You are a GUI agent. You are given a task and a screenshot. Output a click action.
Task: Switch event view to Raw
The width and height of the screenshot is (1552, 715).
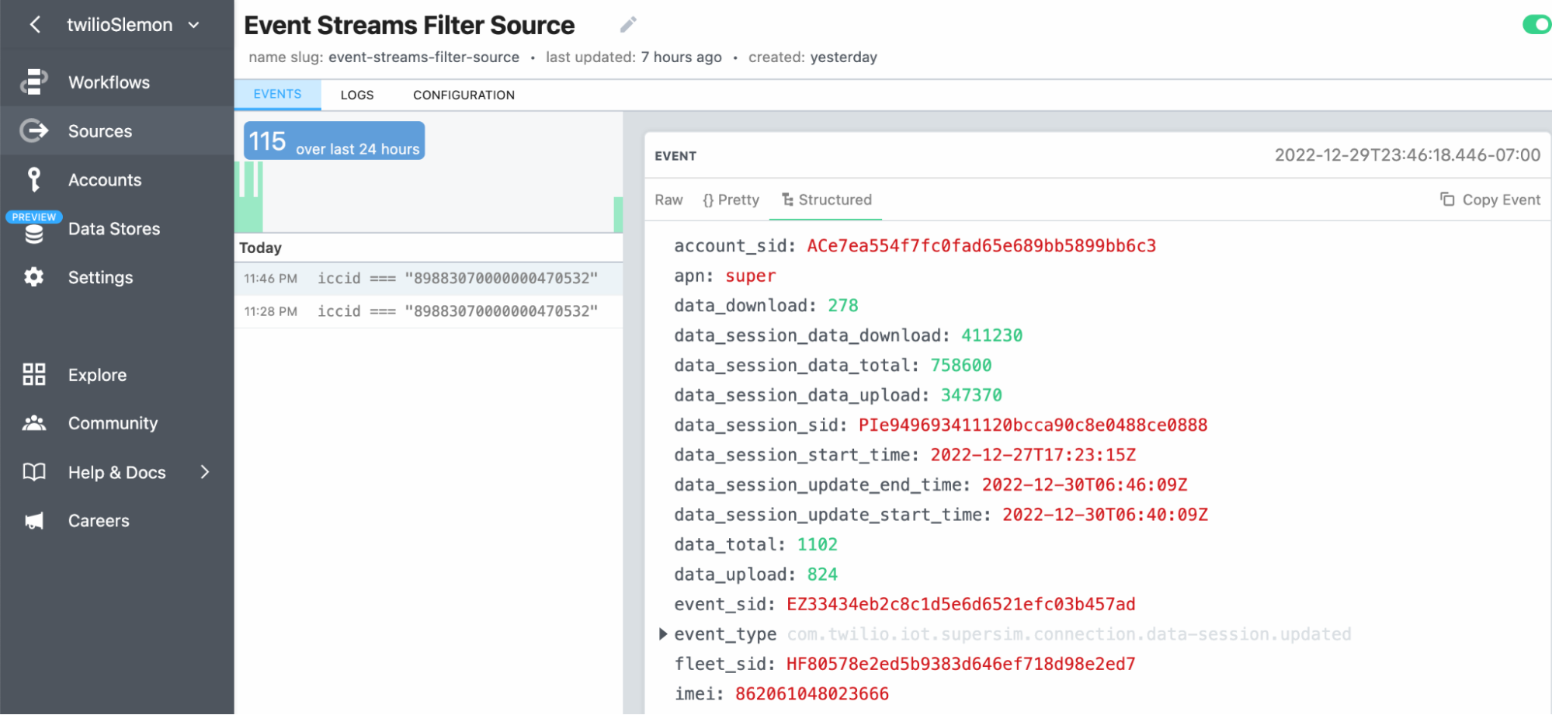668,200
